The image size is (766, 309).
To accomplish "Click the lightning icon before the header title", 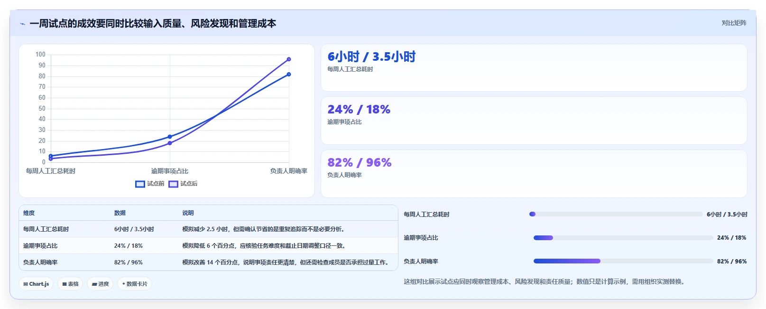I will 22,24.
